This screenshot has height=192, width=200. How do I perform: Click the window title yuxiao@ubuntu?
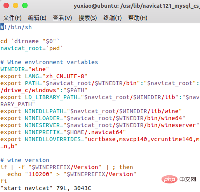point(137,6)
